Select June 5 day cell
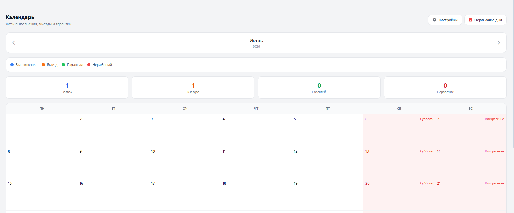Viewport: 514px width, 213px height. click(x=328, y=130)
